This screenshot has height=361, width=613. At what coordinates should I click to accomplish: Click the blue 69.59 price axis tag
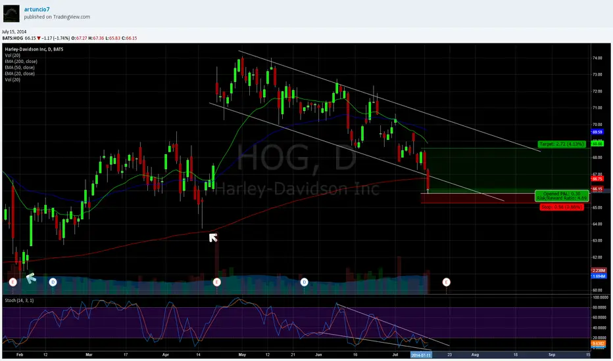(597, 132)
